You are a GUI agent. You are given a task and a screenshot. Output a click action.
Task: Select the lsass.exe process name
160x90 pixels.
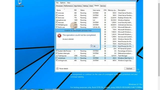coord(61,22)
